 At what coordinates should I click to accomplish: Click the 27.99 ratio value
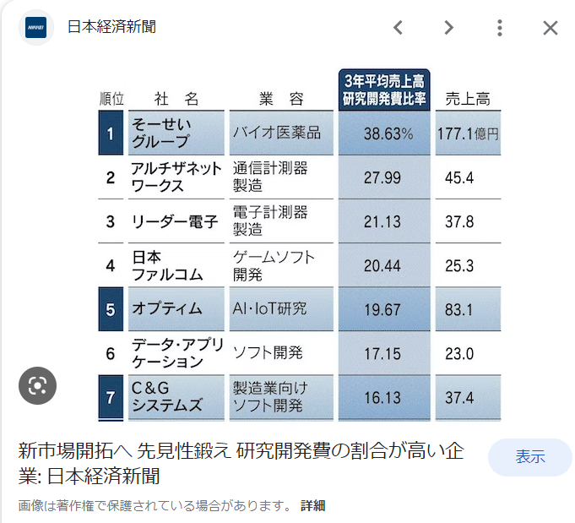click(382, 177)
